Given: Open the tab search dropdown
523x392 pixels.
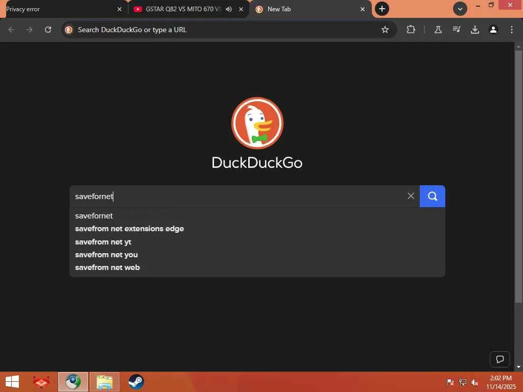Looking at the screenshot, I should point(460,9).
